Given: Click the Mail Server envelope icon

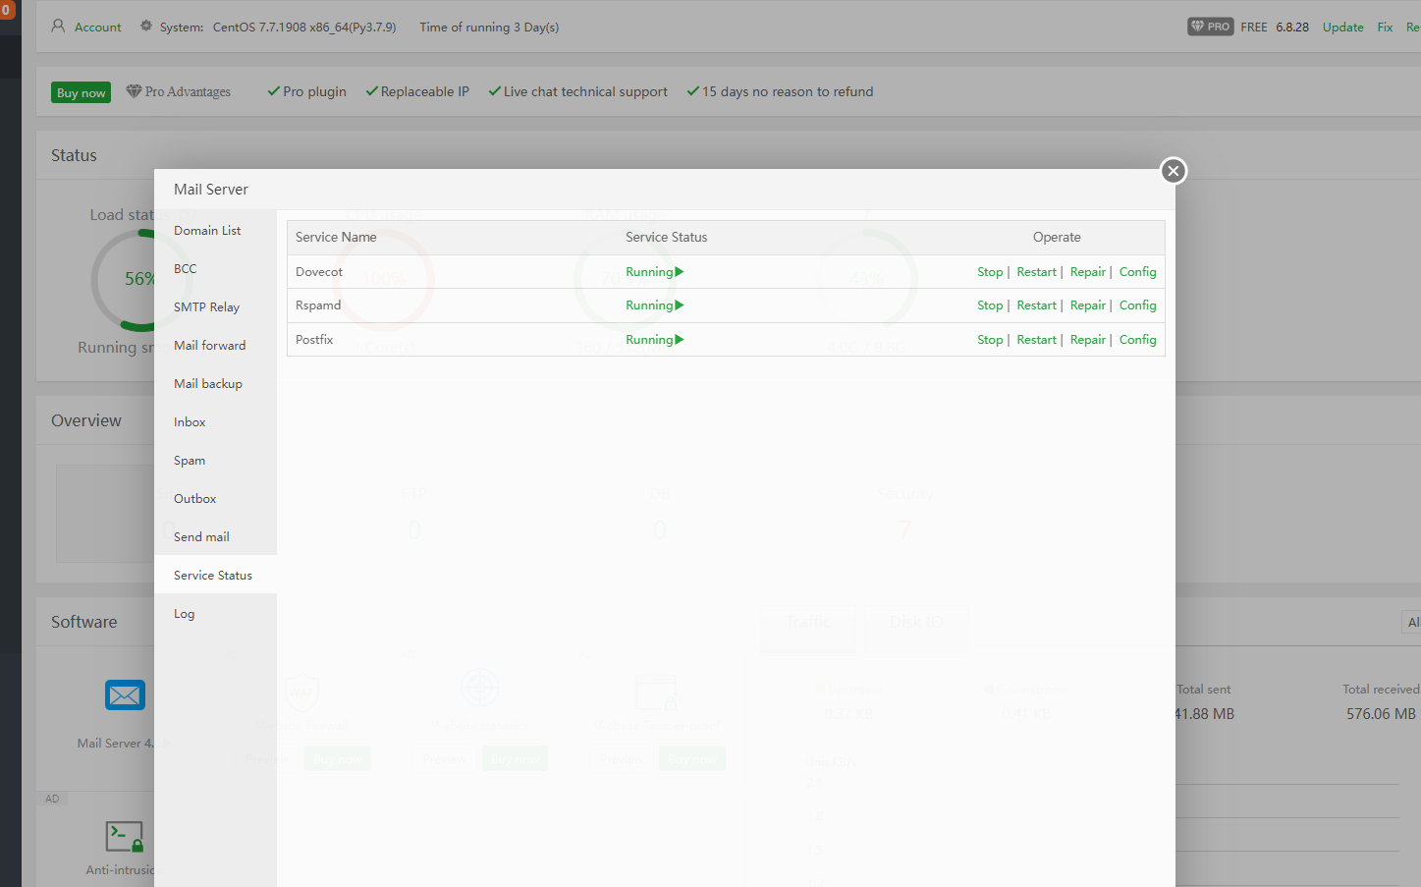Looking at the screenshot, I should (125, 695).
